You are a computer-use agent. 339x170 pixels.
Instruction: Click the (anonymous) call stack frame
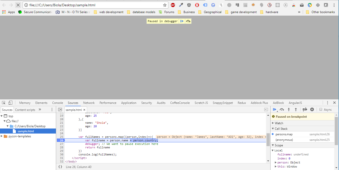point(284,140)
